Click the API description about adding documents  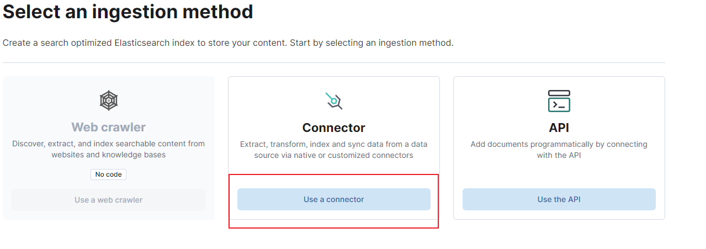pyautogui.click(x=559, y=150)
